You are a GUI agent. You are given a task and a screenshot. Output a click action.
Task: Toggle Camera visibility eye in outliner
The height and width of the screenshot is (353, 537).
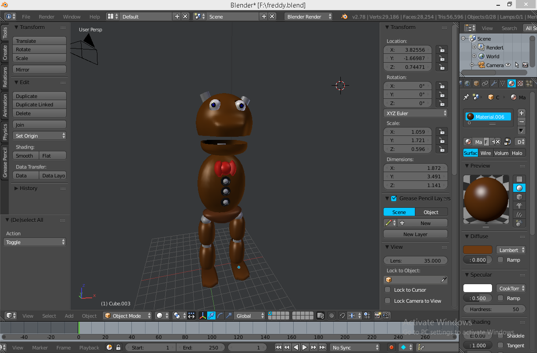(508, 65)
